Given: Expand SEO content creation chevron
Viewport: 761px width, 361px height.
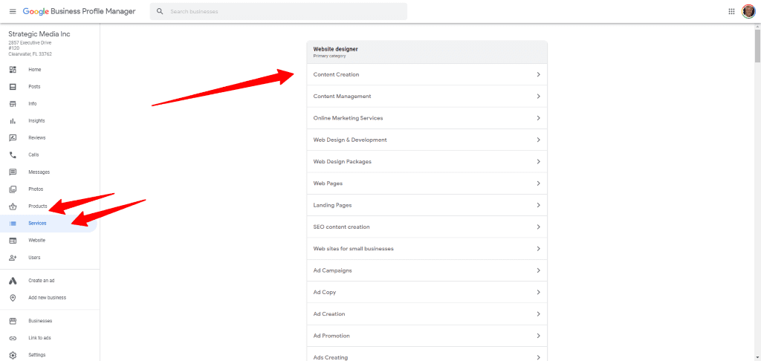Looking at the screenshot, I should click(538, 227).
